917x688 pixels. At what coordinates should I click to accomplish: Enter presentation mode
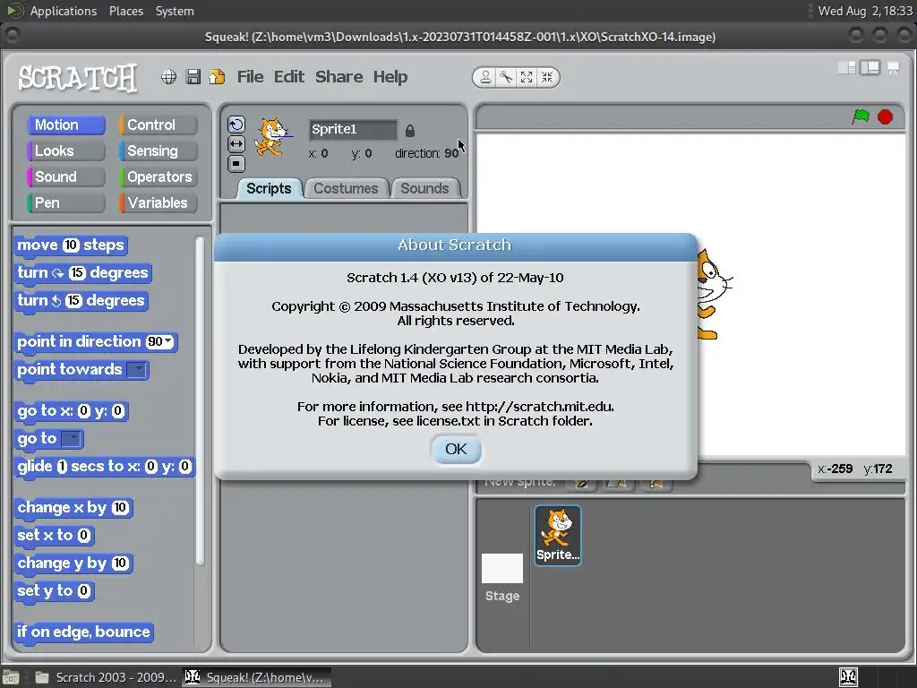893,68
